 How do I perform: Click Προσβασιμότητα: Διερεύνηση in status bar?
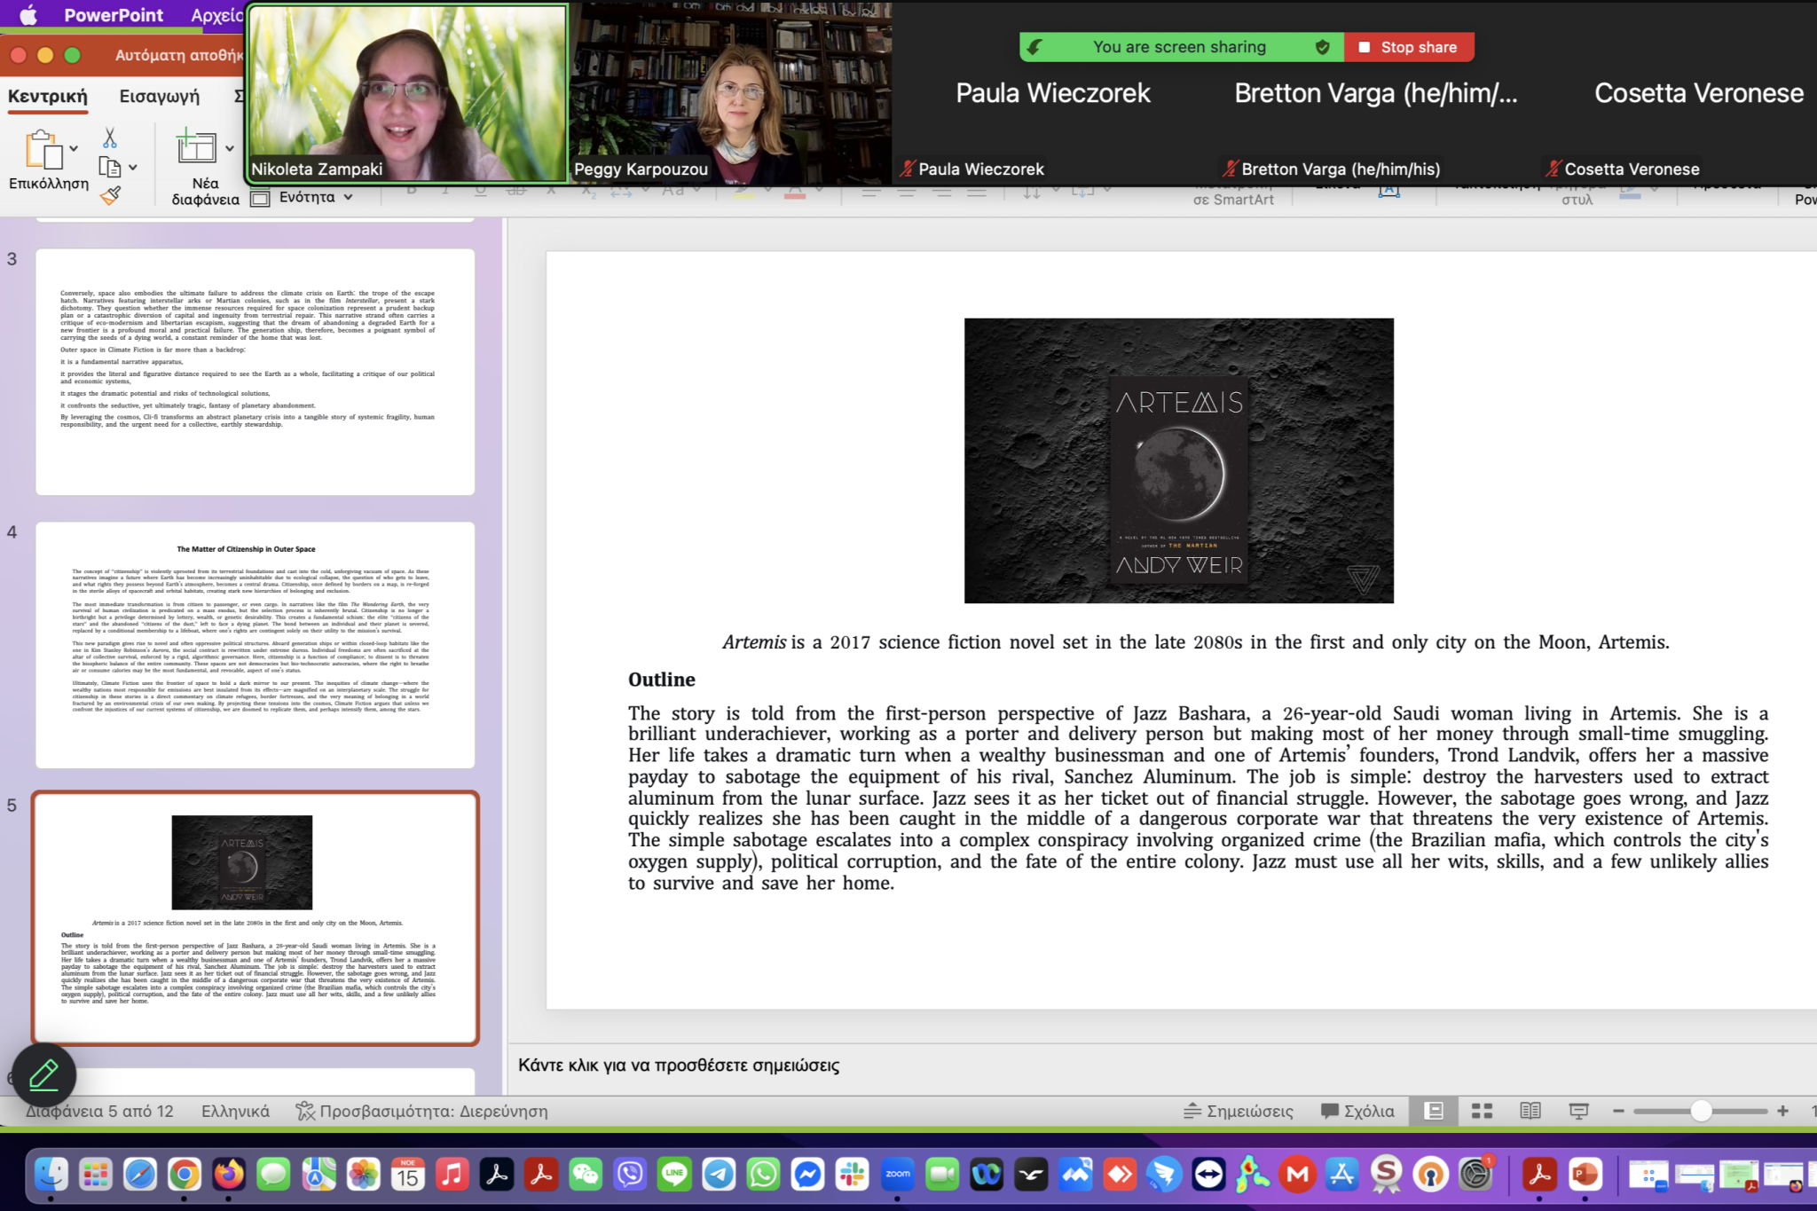(422, 1111)
